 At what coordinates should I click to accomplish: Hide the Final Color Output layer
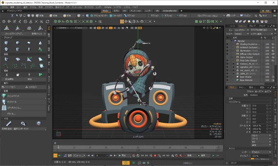tap(227, 61)
